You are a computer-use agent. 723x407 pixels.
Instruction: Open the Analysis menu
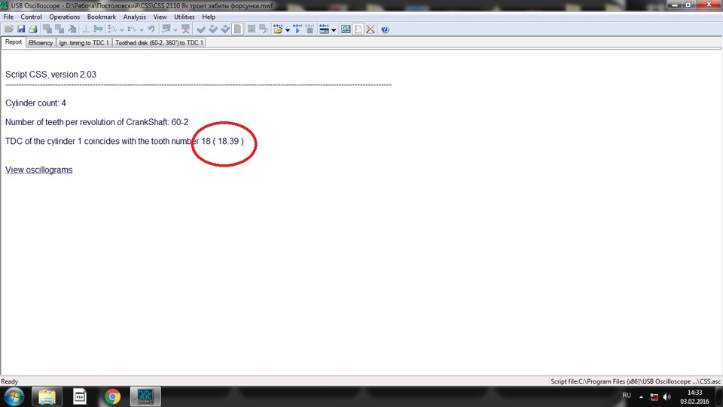134,17
